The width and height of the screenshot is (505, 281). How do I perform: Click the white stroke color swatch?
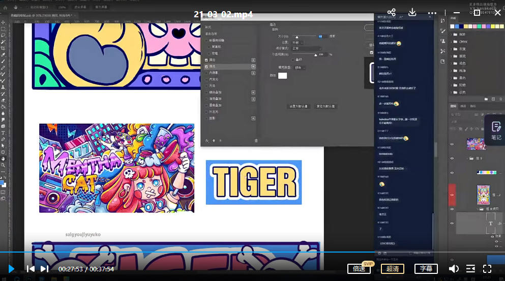[x=282, y=76]
